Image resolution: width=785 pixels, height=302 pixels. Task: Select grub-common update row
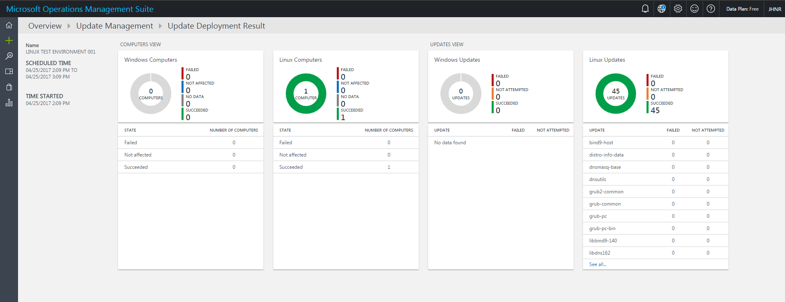pyautogui.click(x=656, y=204)
